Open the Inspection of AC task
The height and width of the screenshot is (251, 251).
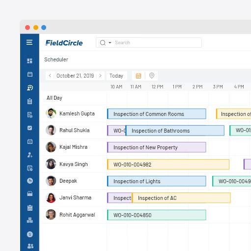[x=181, y=198]
